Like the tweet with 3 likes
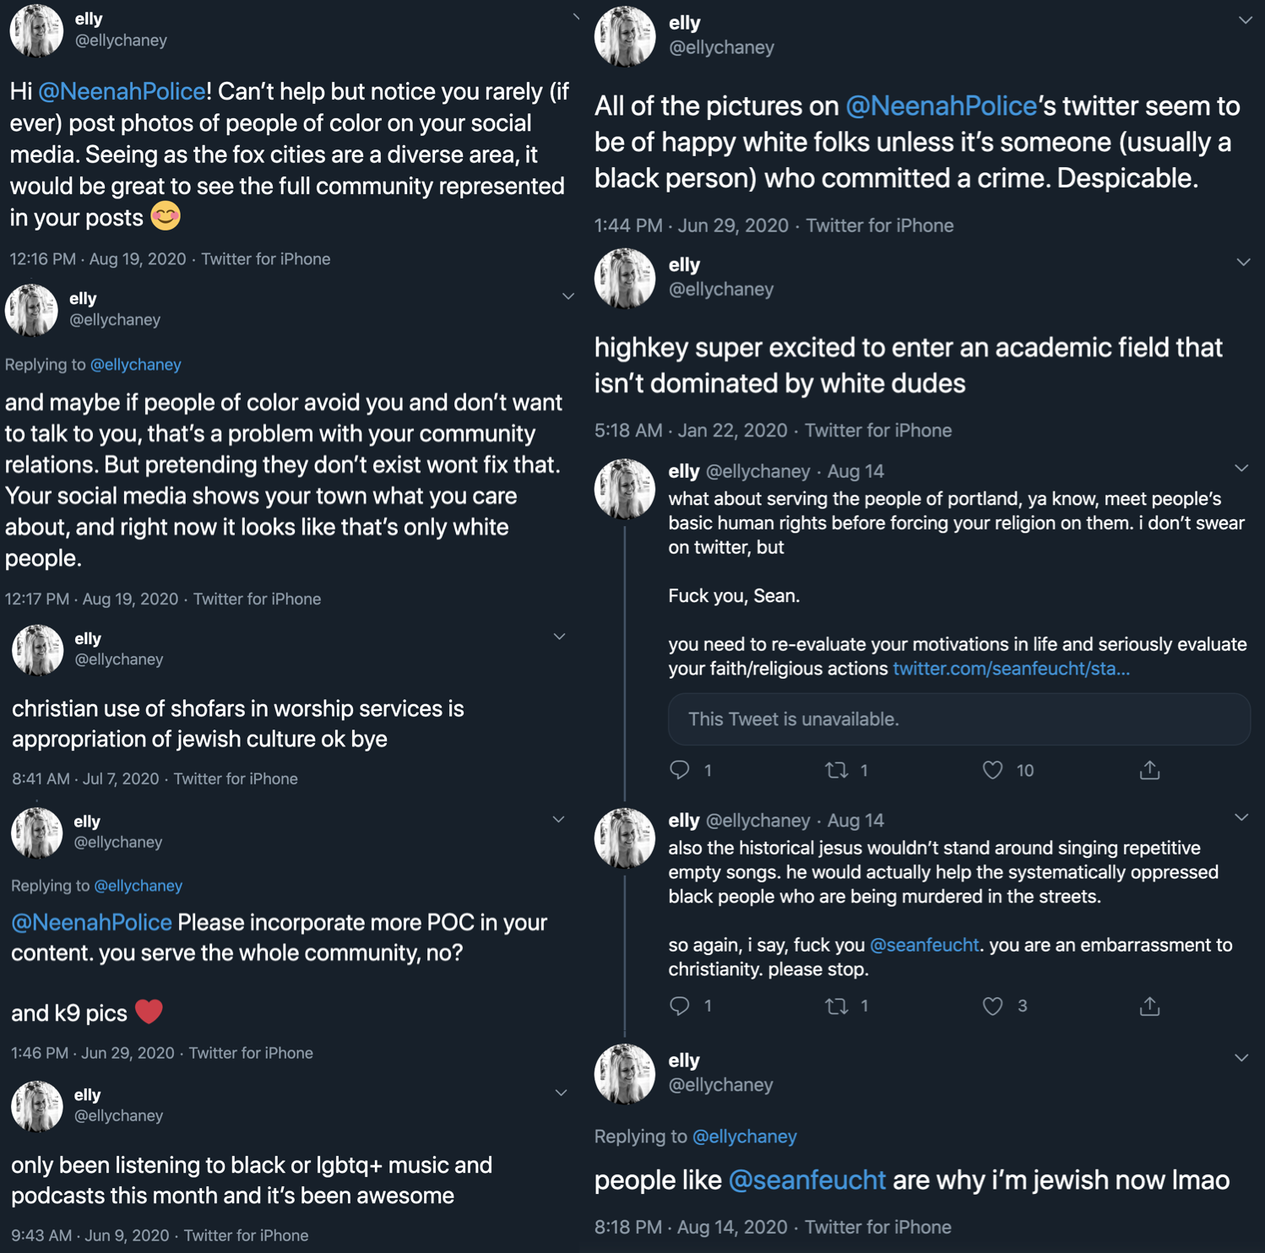1265x1253 pixels. (x=993, y=1006)
